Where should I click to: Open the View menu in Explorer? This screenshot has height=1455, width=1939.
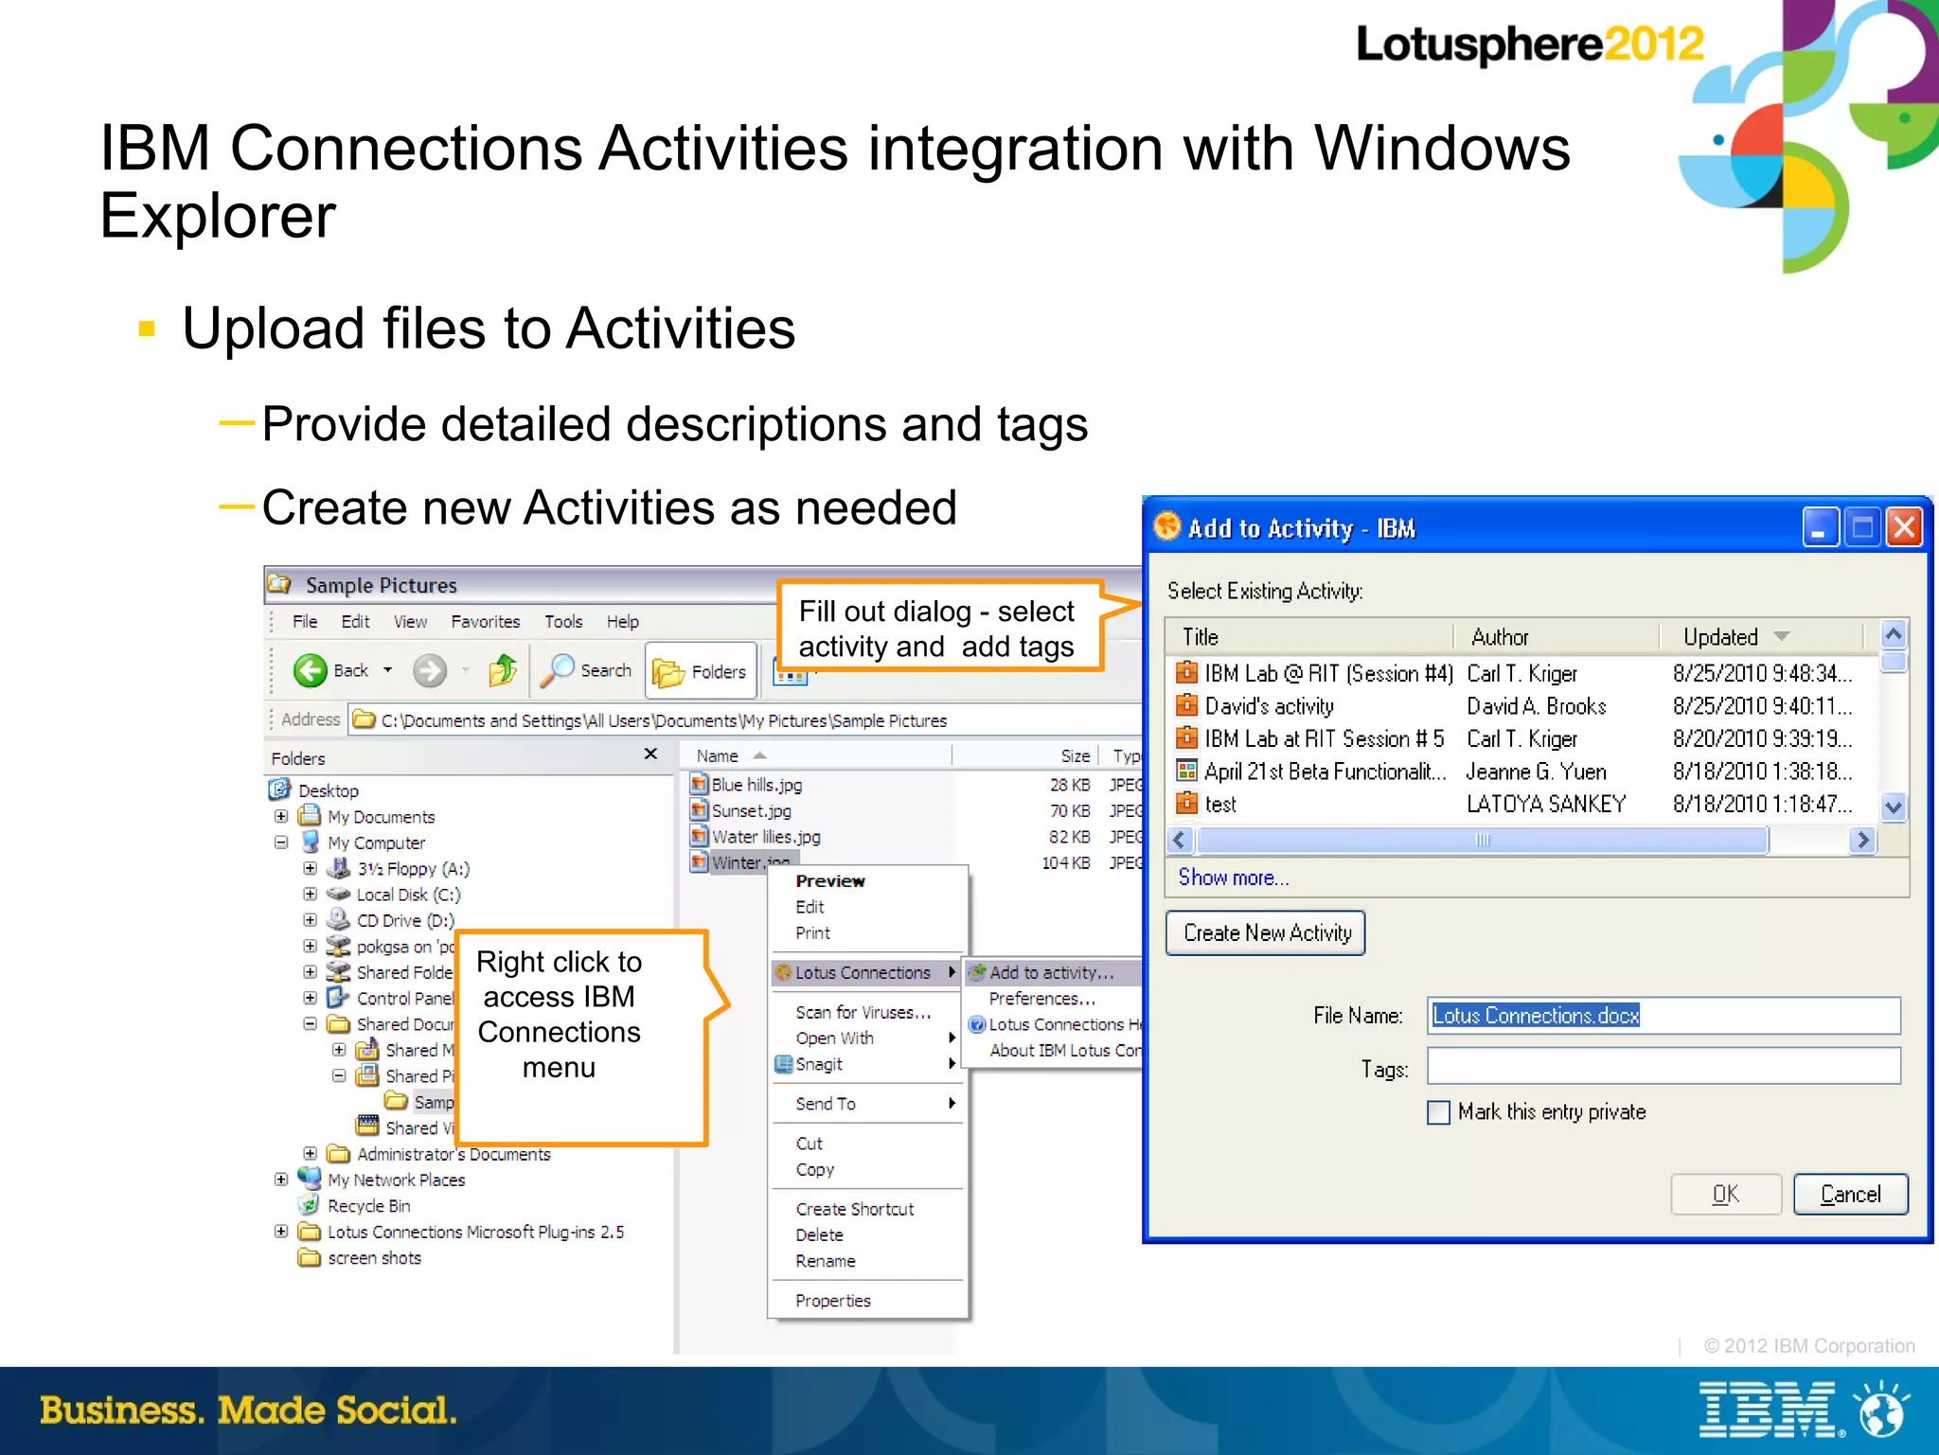[410, 622]
